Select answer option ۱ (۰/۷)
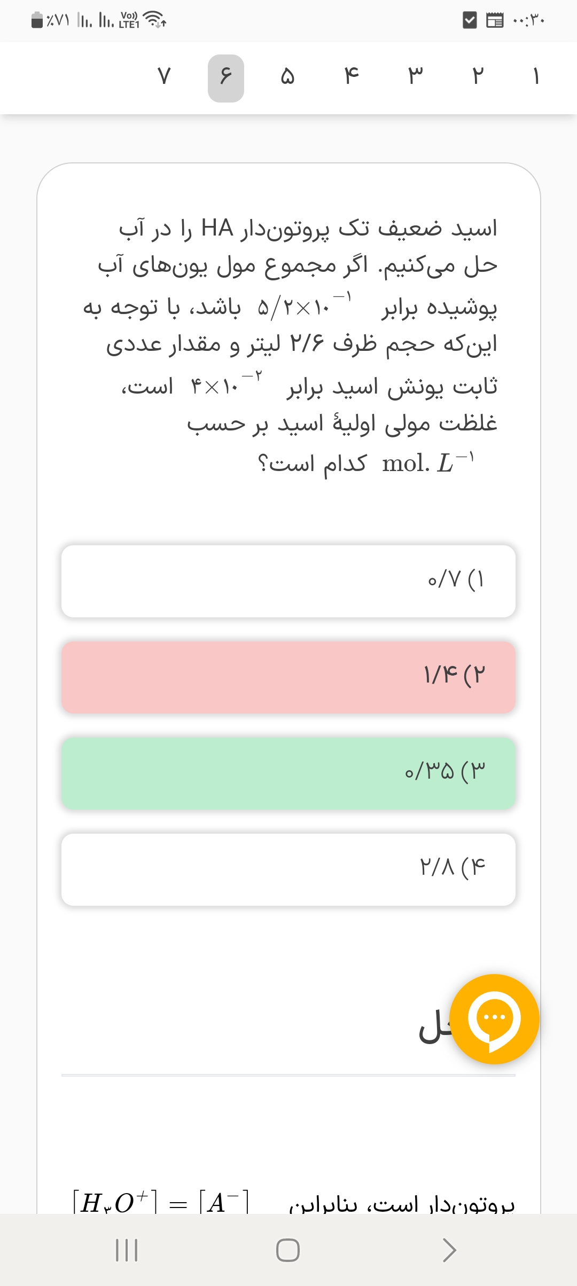The image size is (577, 1286). click(x=288, y=581)
